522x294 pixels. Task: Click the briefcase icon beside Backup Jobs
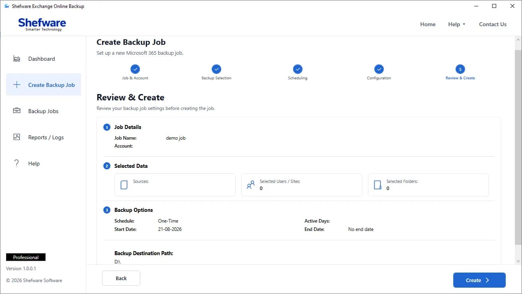click(x=17, y=111)
